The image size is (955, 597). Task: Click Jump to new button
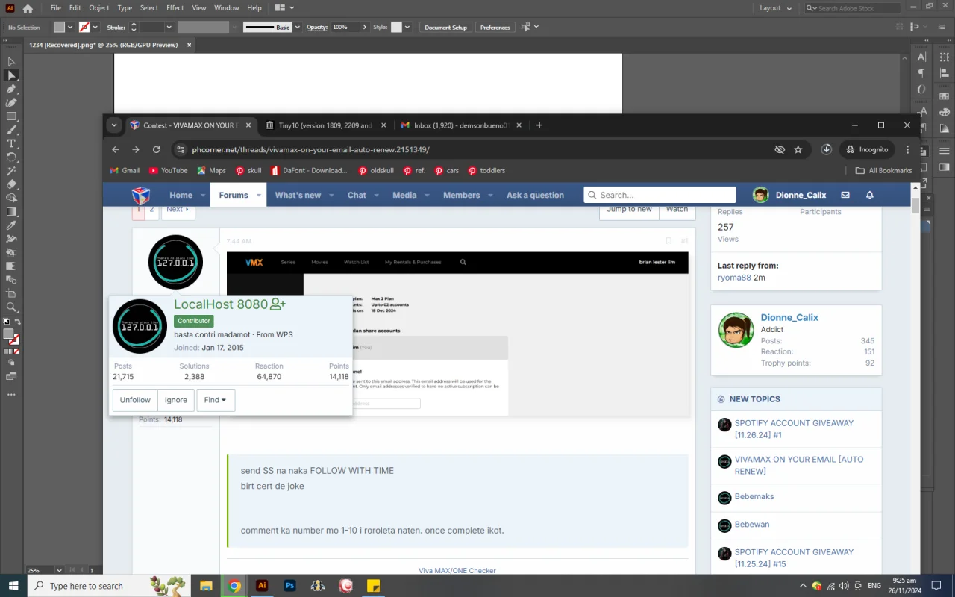point(629,210)
